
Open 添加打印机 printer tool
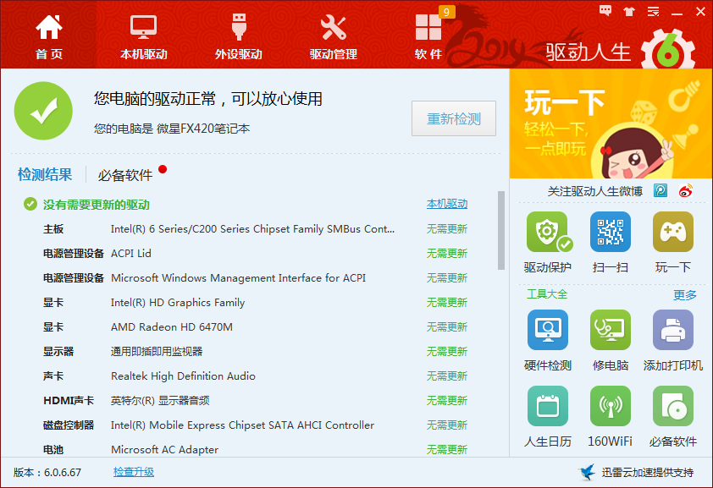tap(673, 330)
